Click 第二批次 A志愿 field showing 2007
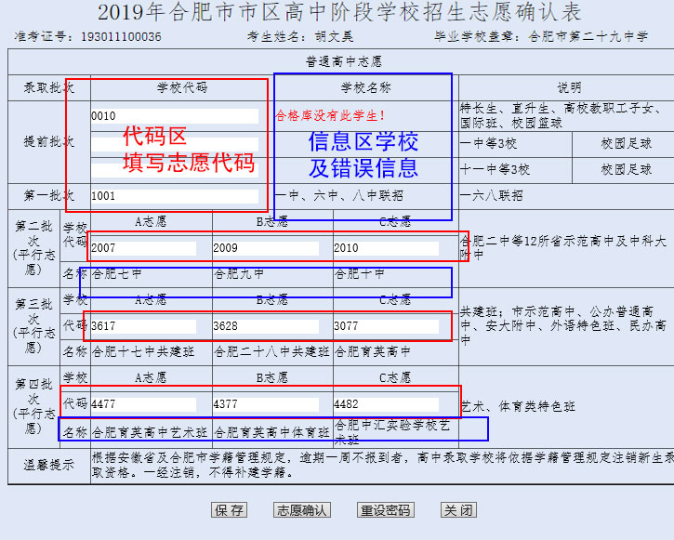Image resolution: width=674 pixels, height=540 pixels. coord(143,248)
